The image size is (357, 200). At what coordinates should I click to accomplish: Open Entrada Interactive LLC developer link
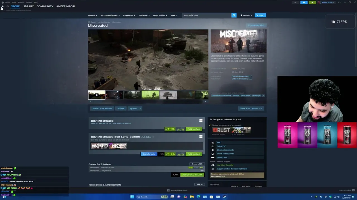[242, 76]
